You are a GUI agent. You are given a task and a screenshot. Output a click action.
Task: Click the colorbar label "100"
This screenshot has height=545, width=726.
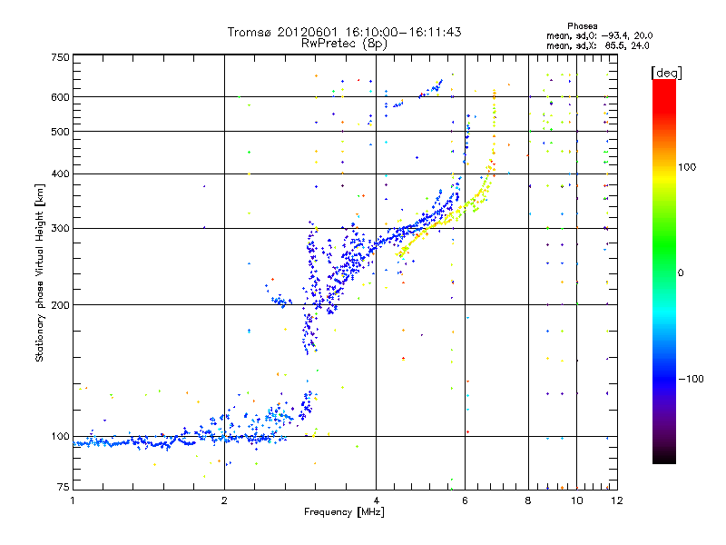[x=687, y=167]
